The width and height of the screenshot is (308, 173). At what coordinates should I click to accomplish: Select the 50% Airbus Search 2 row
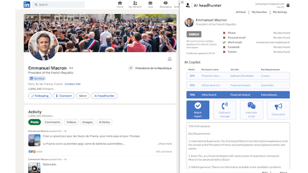coord(238,85)
